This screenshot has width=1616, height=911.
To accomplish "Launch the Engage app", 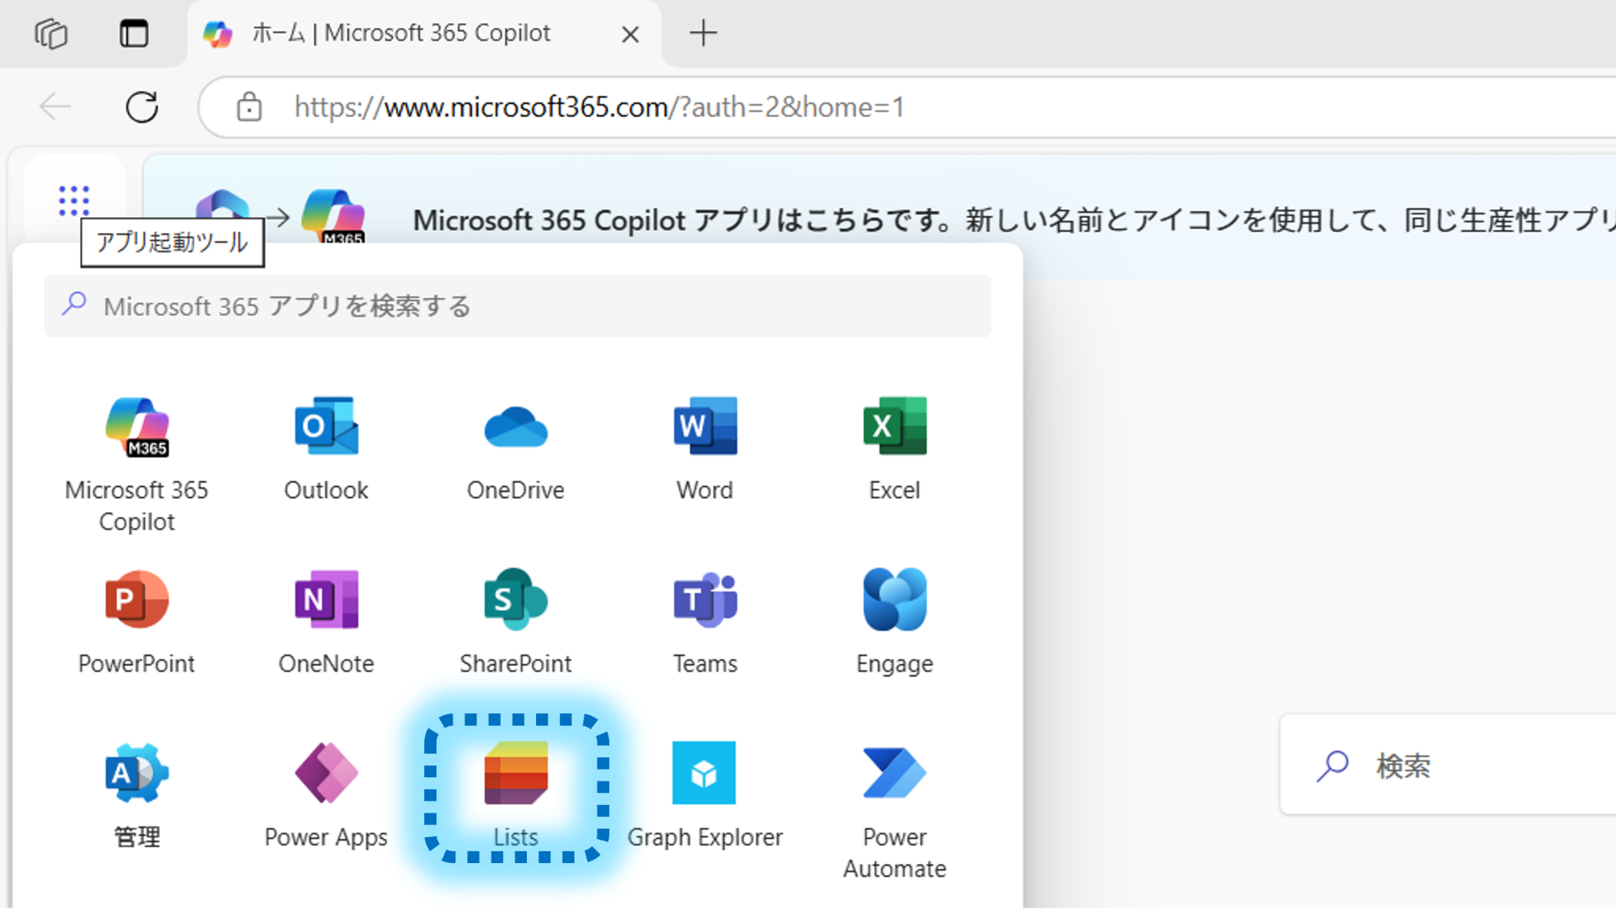I will point(894,622).
